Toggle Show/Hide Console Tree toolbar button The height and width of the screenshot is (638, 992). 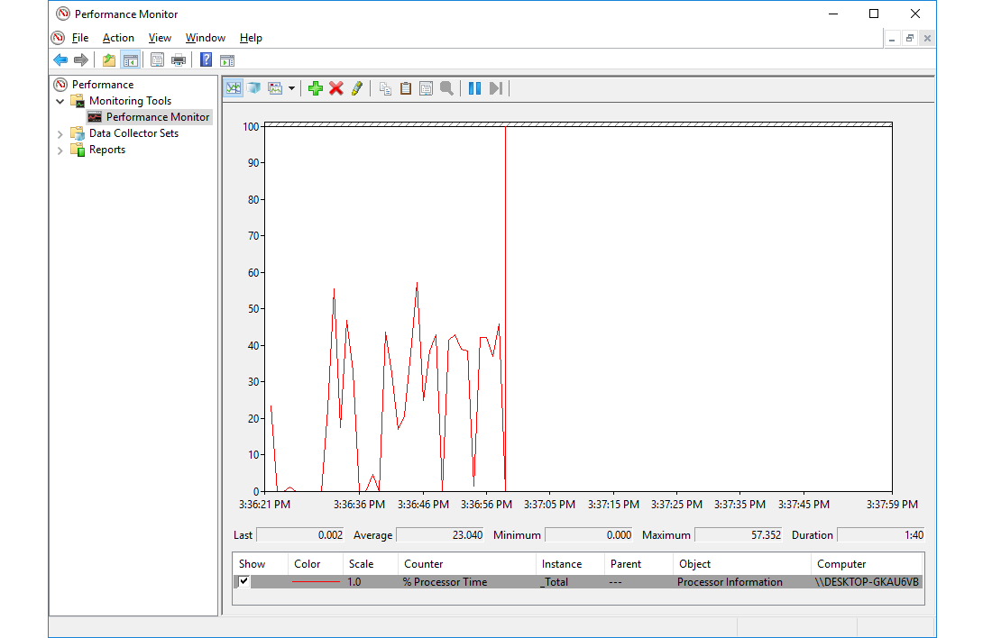pyautogui.click(x=131, y=60)
